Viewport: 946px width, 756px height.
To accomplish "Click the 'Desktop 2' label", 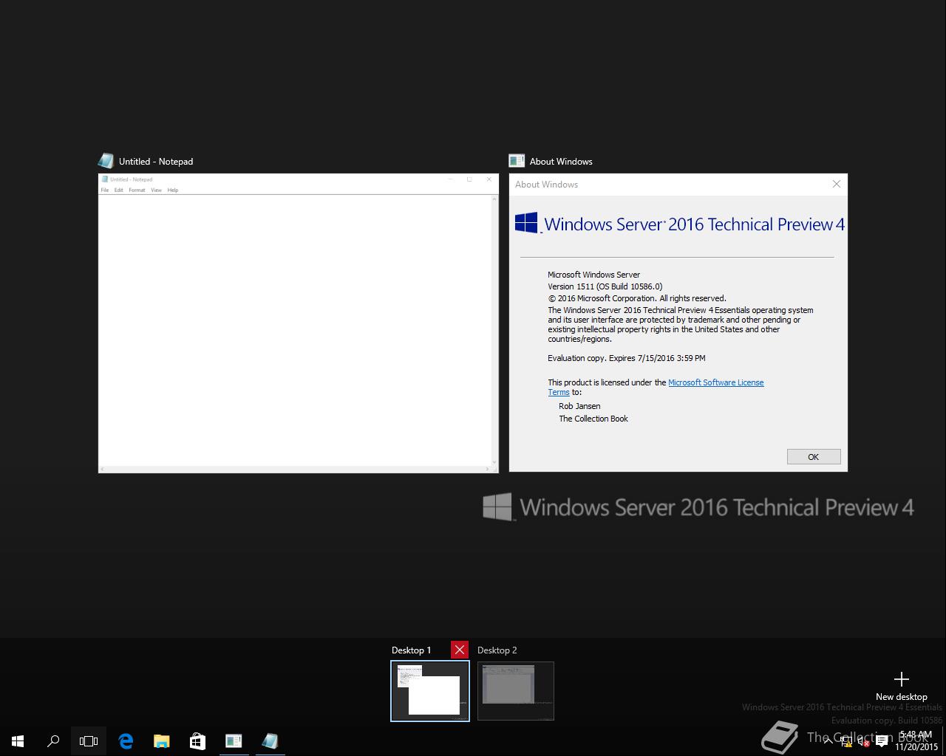I will [497, 650].
